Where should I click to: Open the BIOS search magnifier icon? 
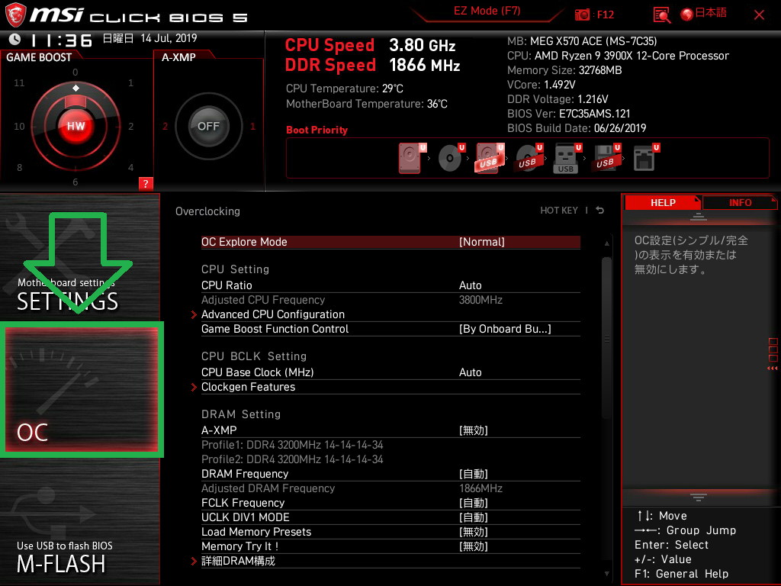coord(661,15)
